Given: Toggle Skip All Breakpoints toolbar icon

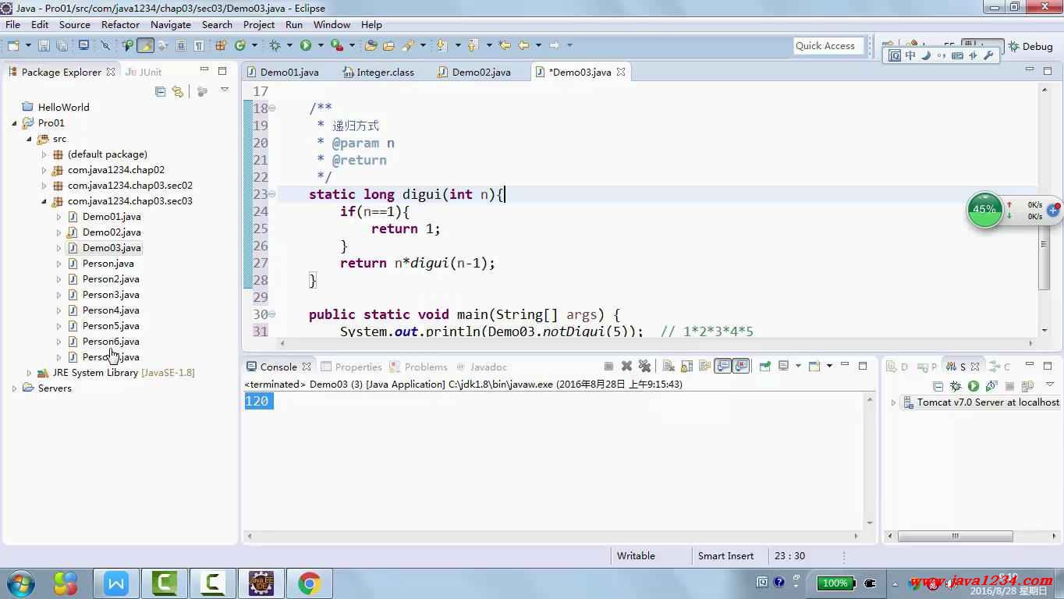Looking at the screenshot, I should (105, 46).
